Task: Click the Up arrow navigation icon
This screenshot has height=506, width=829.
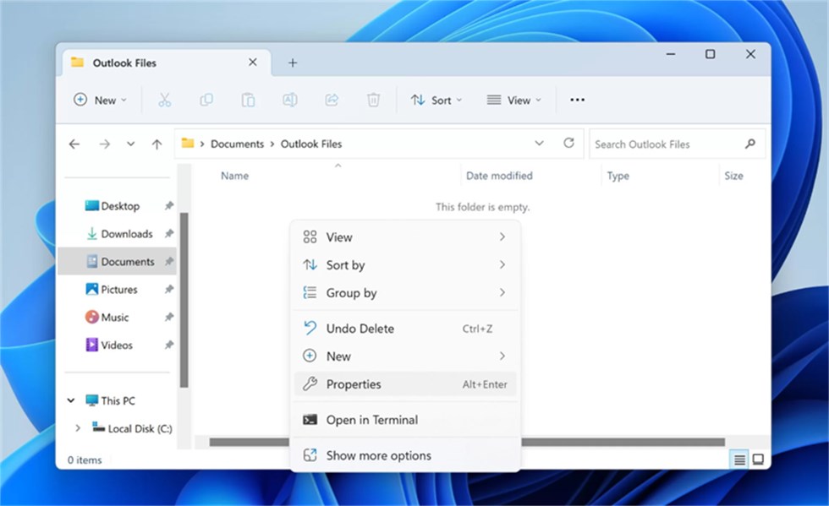Action: 156,144
